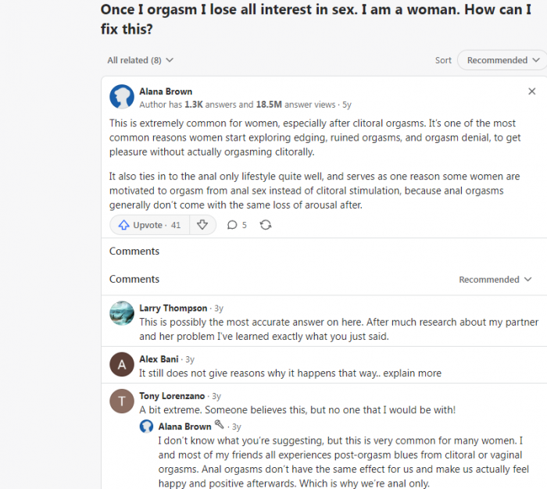The width and height of the screenshot is (547, 489).
Task: Downvote the answer with the down arrow
Action: click(202, 225)
